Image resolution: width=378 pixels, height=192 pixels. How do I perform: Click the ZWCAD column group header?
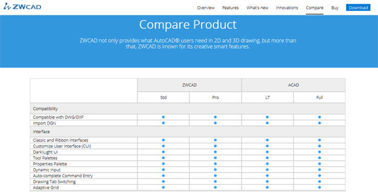click(189, 85)
